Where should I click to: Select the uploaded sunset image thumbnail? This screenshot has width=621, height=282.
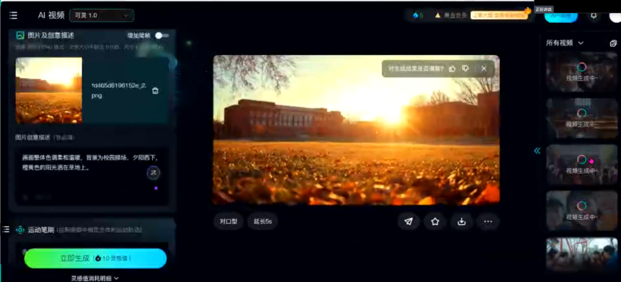click(x=49, y=90)
